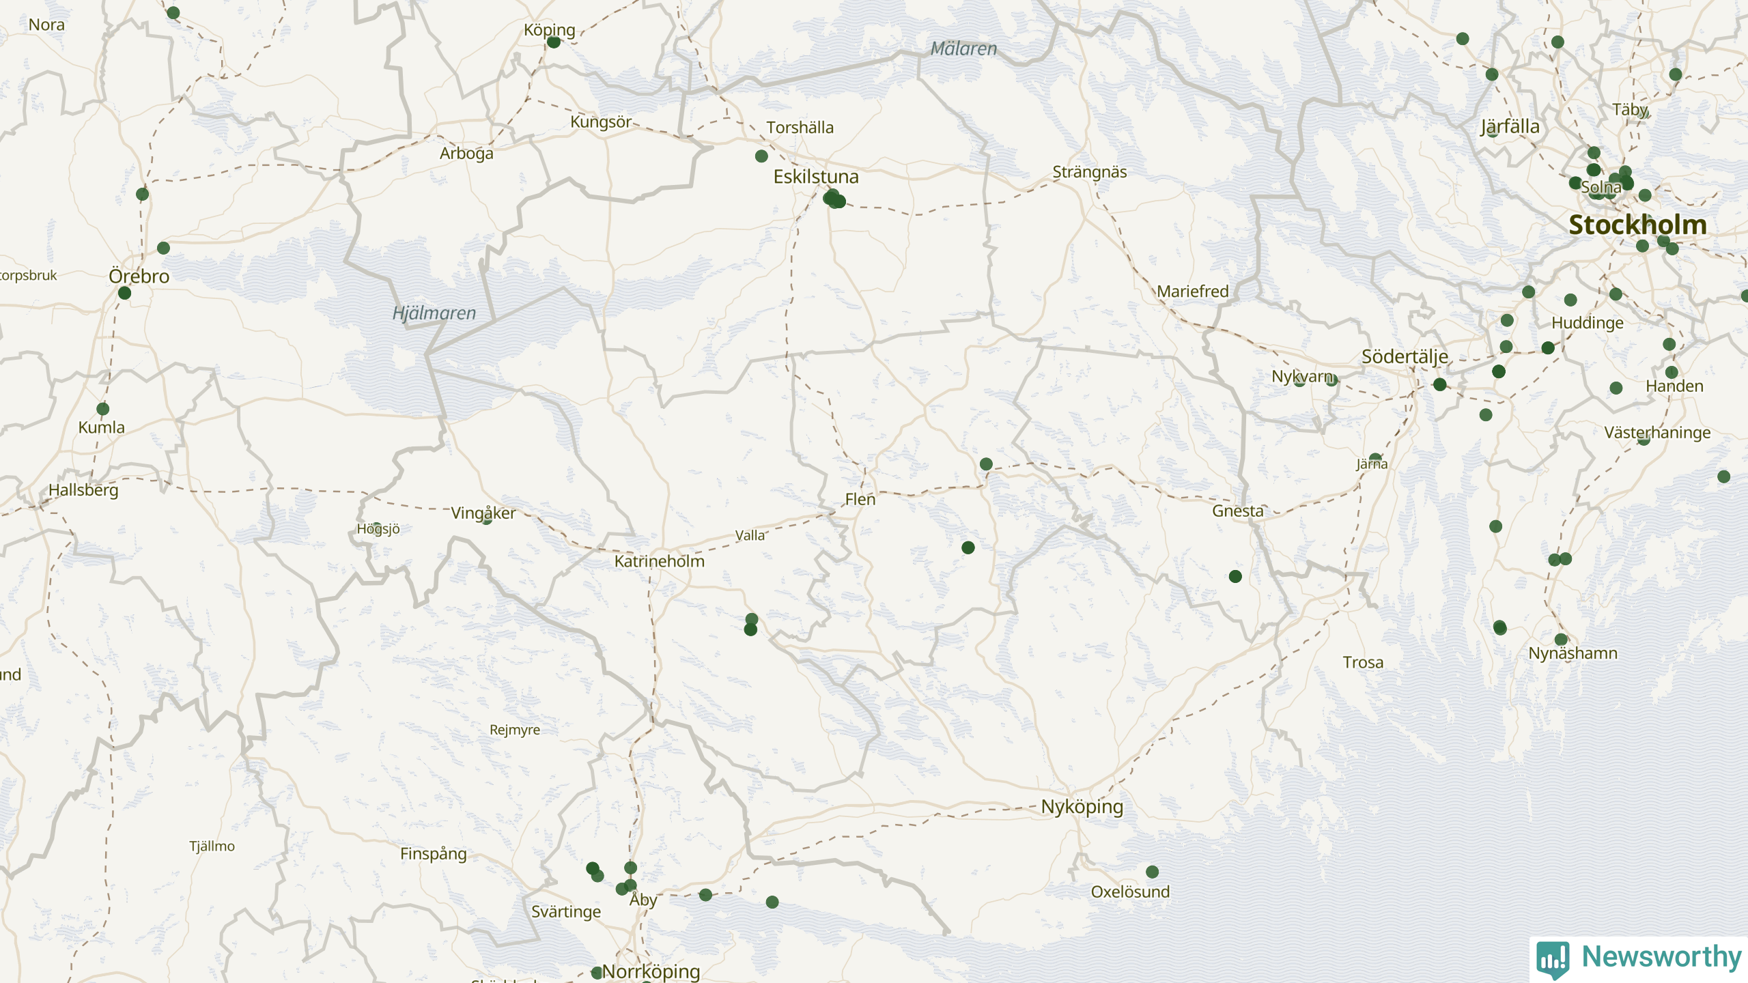
Task: Click the Nyköping city label
Action: point(1082,807)
